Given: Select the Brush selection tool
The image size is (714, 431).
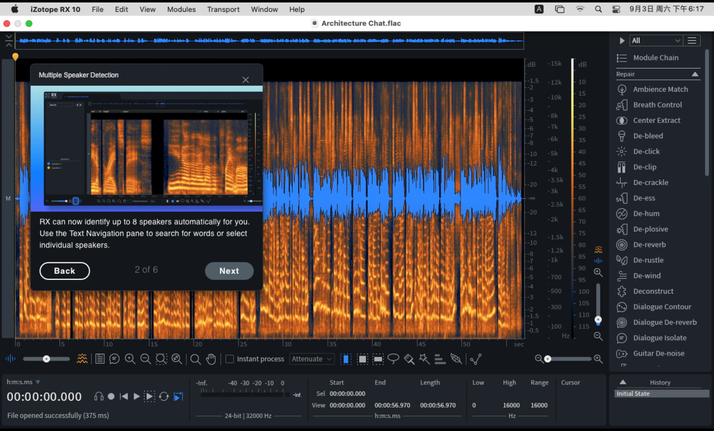Looking at the screenshot, I should (409, 359).
